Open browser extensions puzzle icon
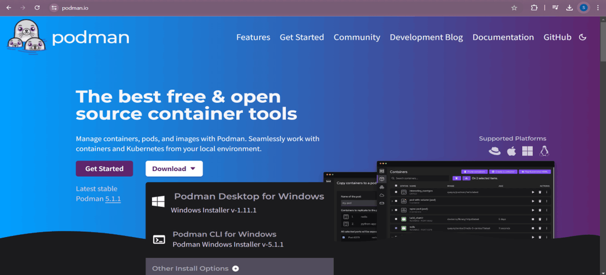The width and height of the screenshot is (606, 275). pos(534,8)
